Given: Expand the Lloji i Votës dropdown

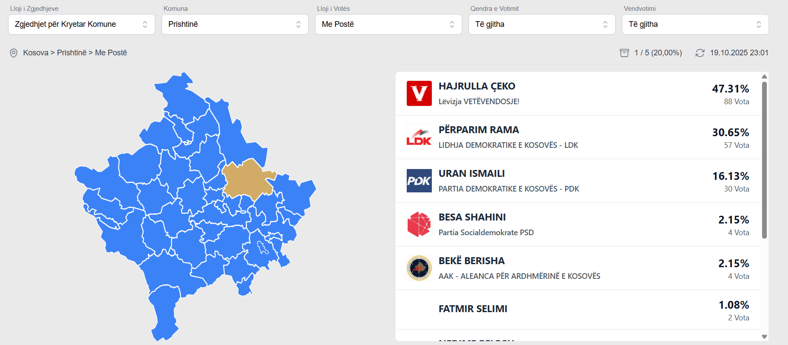Looking at the screenshot, I should [x=389, y=24].
